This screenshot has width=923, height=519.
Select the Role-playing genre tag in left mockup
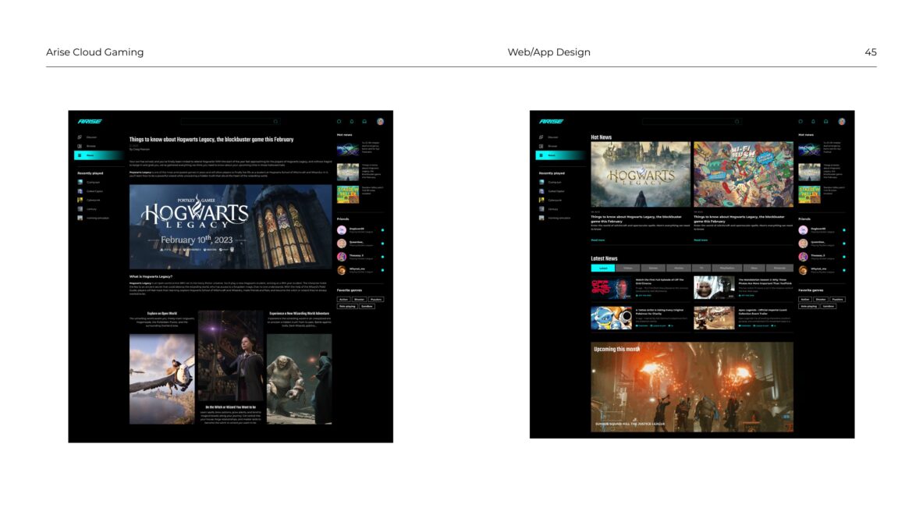pyautogui.click(x=347, y=307)
